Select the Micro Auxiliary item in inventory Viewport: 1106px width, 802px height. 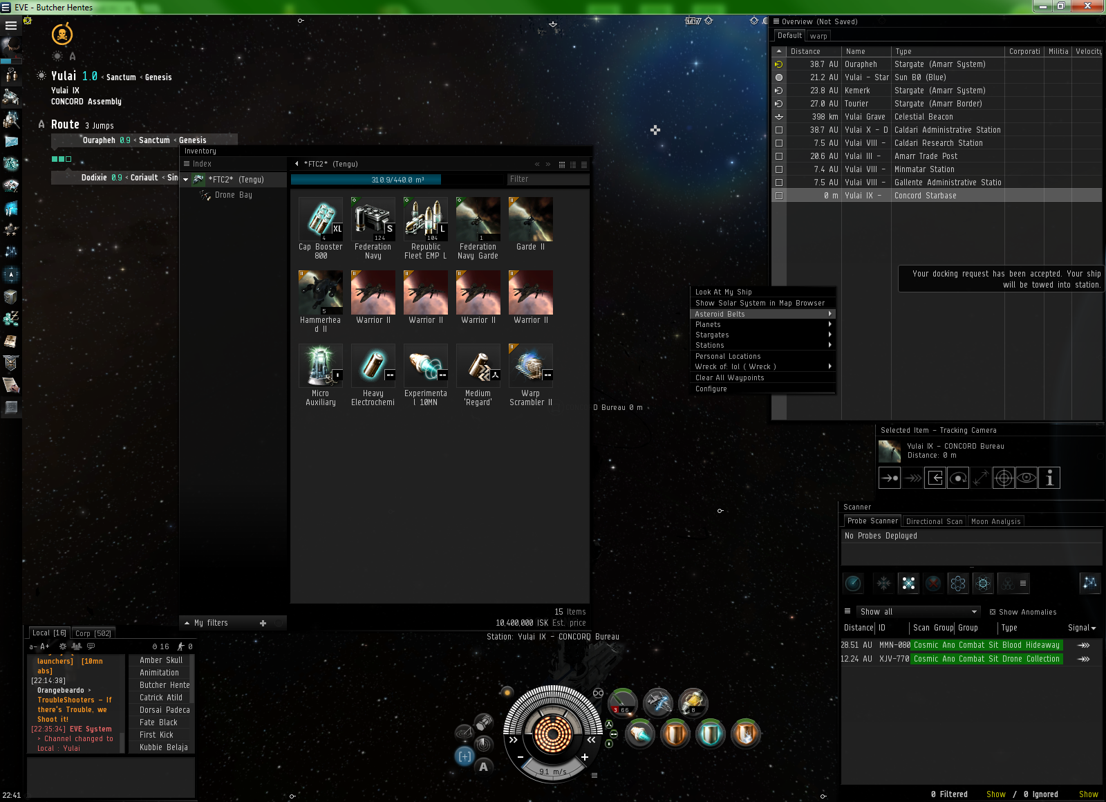click(x=321, y=375)
